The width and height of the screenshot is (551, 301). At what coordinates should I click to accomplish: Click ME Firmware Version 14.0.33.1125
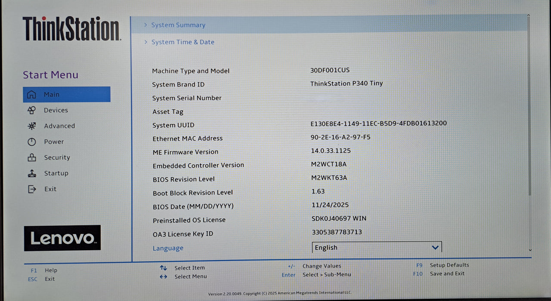tap(331, 151)
